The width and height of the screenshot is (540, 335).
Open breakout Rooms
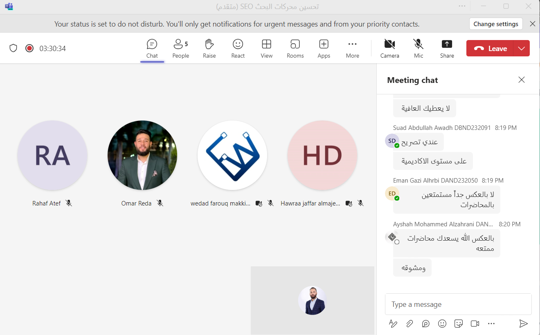coord(295,49)
